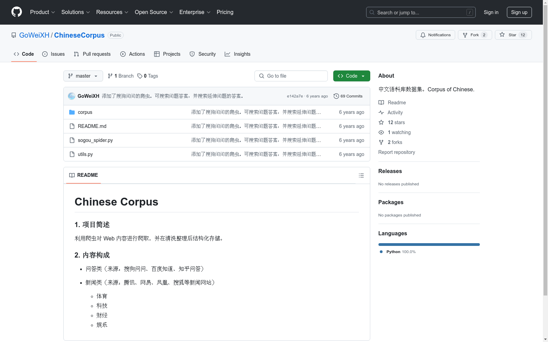Open the Projects tab

click(x=167, y=54)
